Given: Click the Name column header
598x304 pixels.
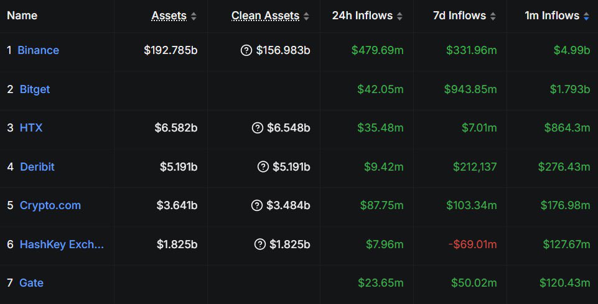Looking at the screenshot, I should 22,16.
